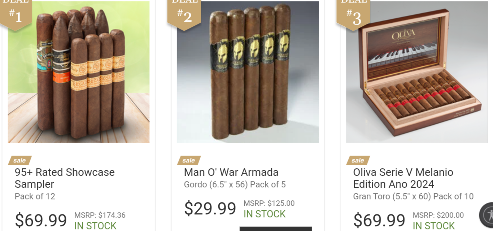Open the Oliva Serie V Melanio box image
Screen dimensions: 493x231
[417, 72]
